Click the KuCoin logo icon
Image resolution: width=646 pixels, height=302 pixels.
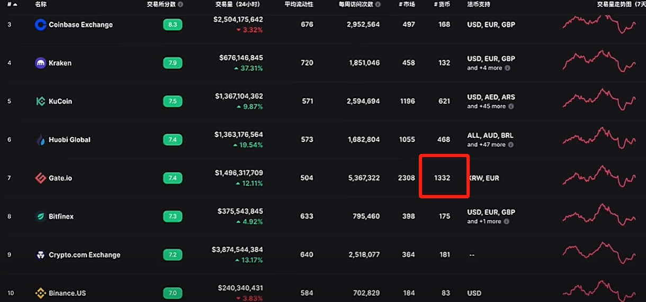point(40,101)
